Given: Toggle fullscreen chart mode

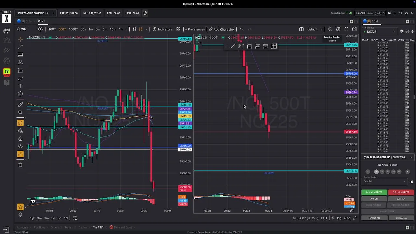Looking at the screenshot, I should click(x=346, y=29).
